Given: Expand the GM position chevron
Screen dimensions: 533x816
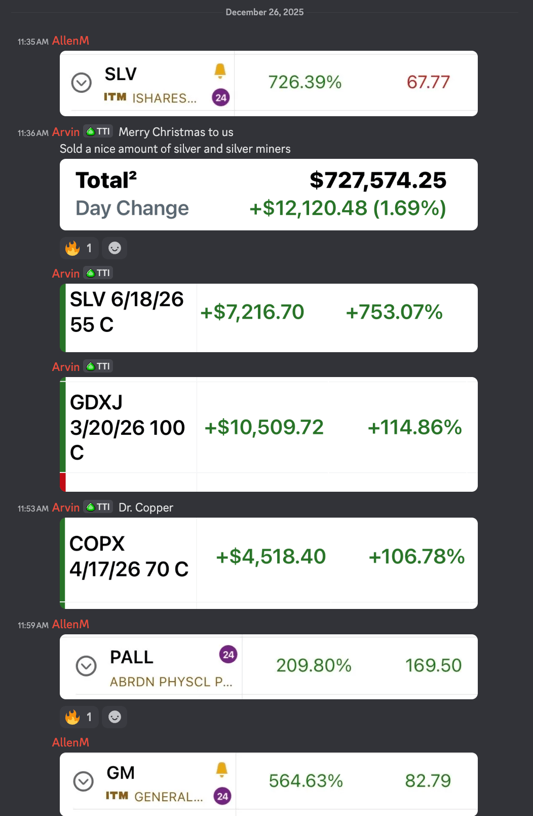Looking at the screenshot, I should [x=84, y=781].
